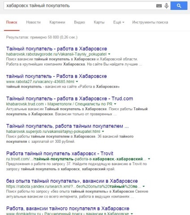Image resolution: width=190 pixels, height=215 pixels.
Task: Activate voice search microphone icon
Action: point(166,6)
